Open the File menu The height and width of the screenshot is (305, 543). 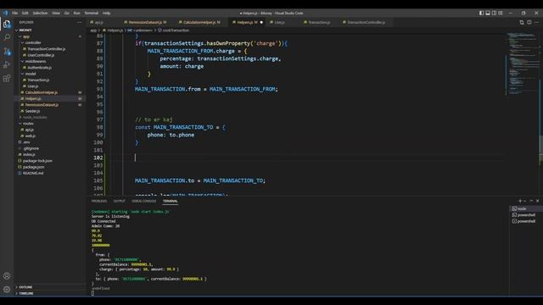(x=15, y=13)
